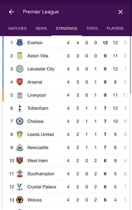The image size is (132, 210).
Task: Click the vertical scrollbar on right edge
Action: 131,66
